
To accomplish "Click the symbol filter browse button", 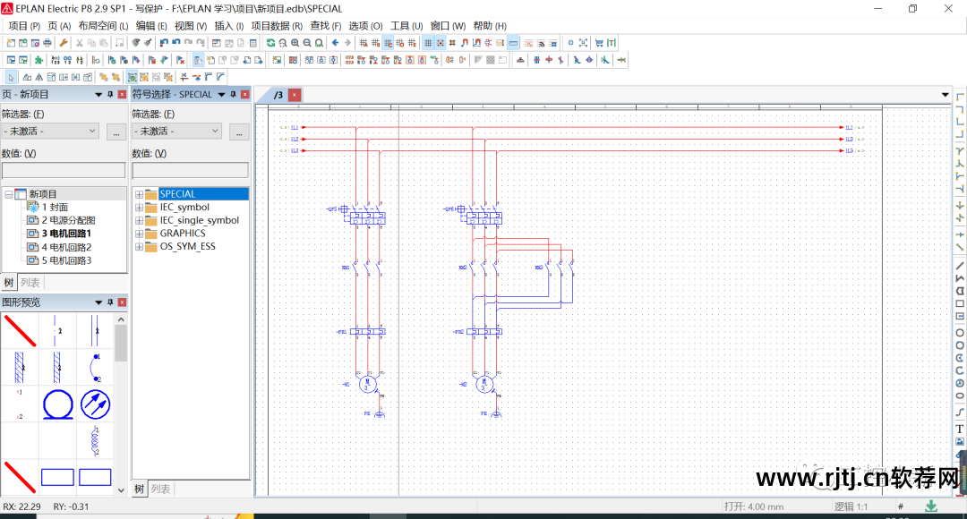I will [239, 132].
